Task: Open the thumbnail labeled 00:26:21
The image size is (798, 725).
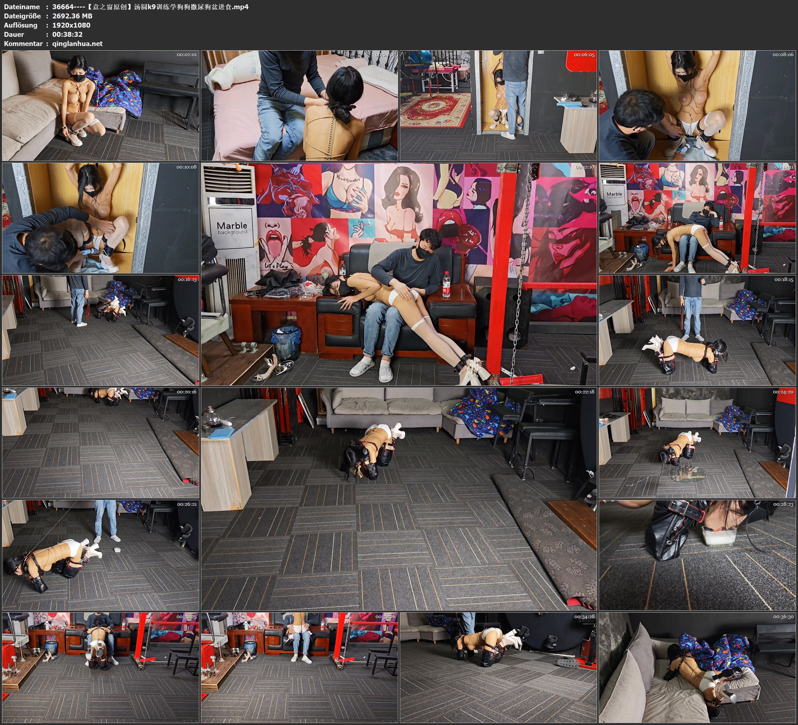Action: tap(101, 555)
